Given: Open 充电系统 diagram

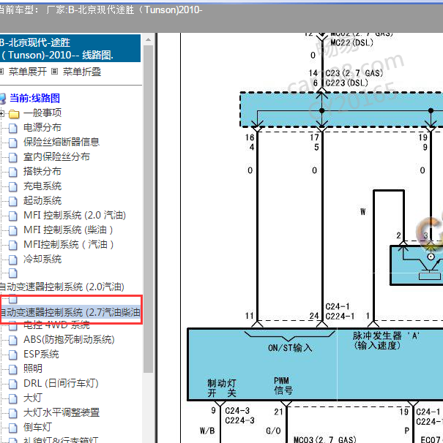Looking at the screenshot, I should pyautogui.click(x=42, y=186).
